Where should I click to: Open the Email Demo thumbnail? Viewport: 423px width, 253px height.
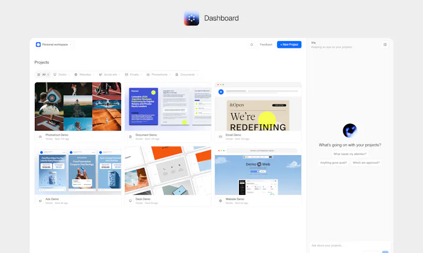click(x=258, y=106)
